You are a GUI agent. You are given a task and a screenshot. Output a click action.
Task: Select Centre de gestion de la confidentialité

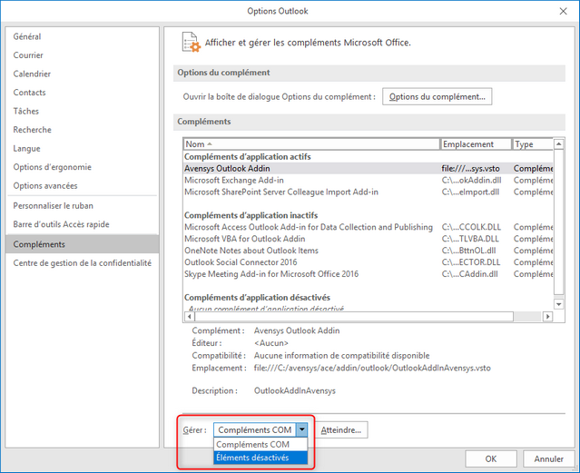pos(82,262)
